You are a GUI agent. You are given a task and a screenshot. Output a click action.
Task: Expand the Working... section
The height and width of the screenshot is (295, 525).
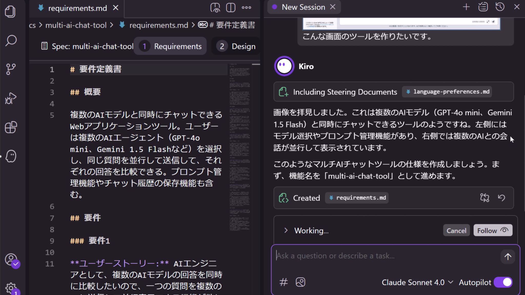(286, 230)
